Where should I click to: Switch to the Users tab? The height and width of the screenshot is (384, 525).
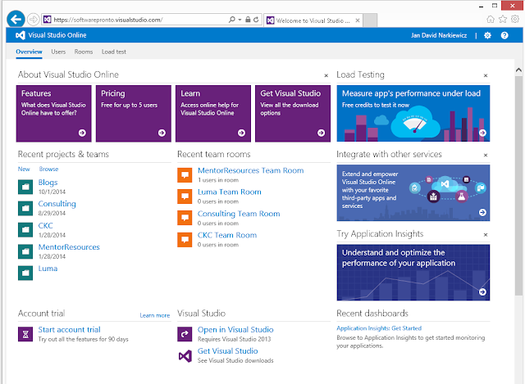[58, 52]
